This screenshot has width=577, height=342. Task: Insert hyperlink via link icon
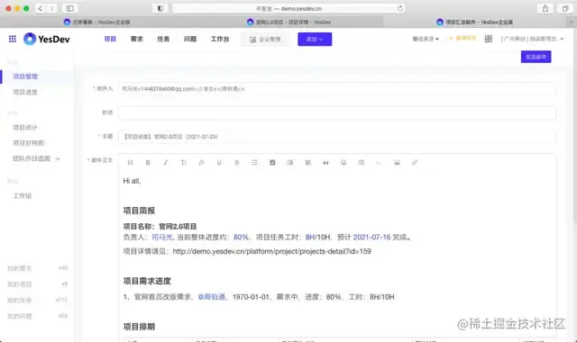click(x=415, y=162)
